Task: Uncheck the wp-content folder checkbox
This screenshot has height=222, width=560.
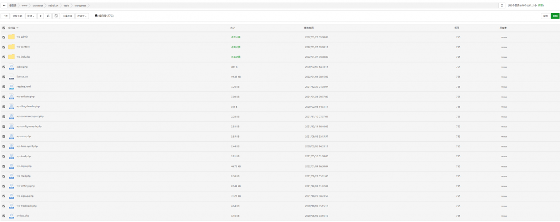Action: coord(4,47)
